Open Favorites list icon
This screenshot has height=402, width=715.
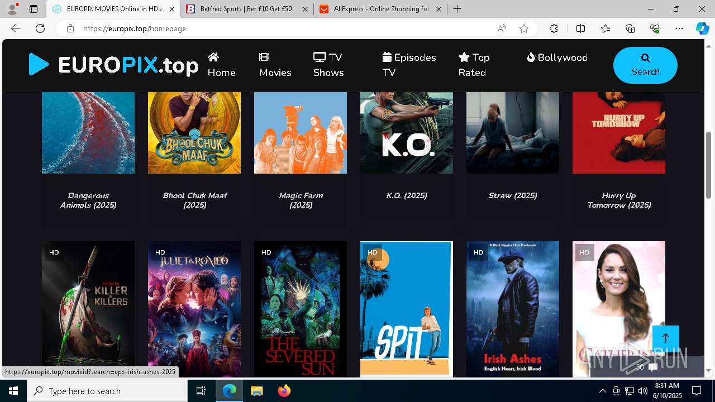point(606,28)
